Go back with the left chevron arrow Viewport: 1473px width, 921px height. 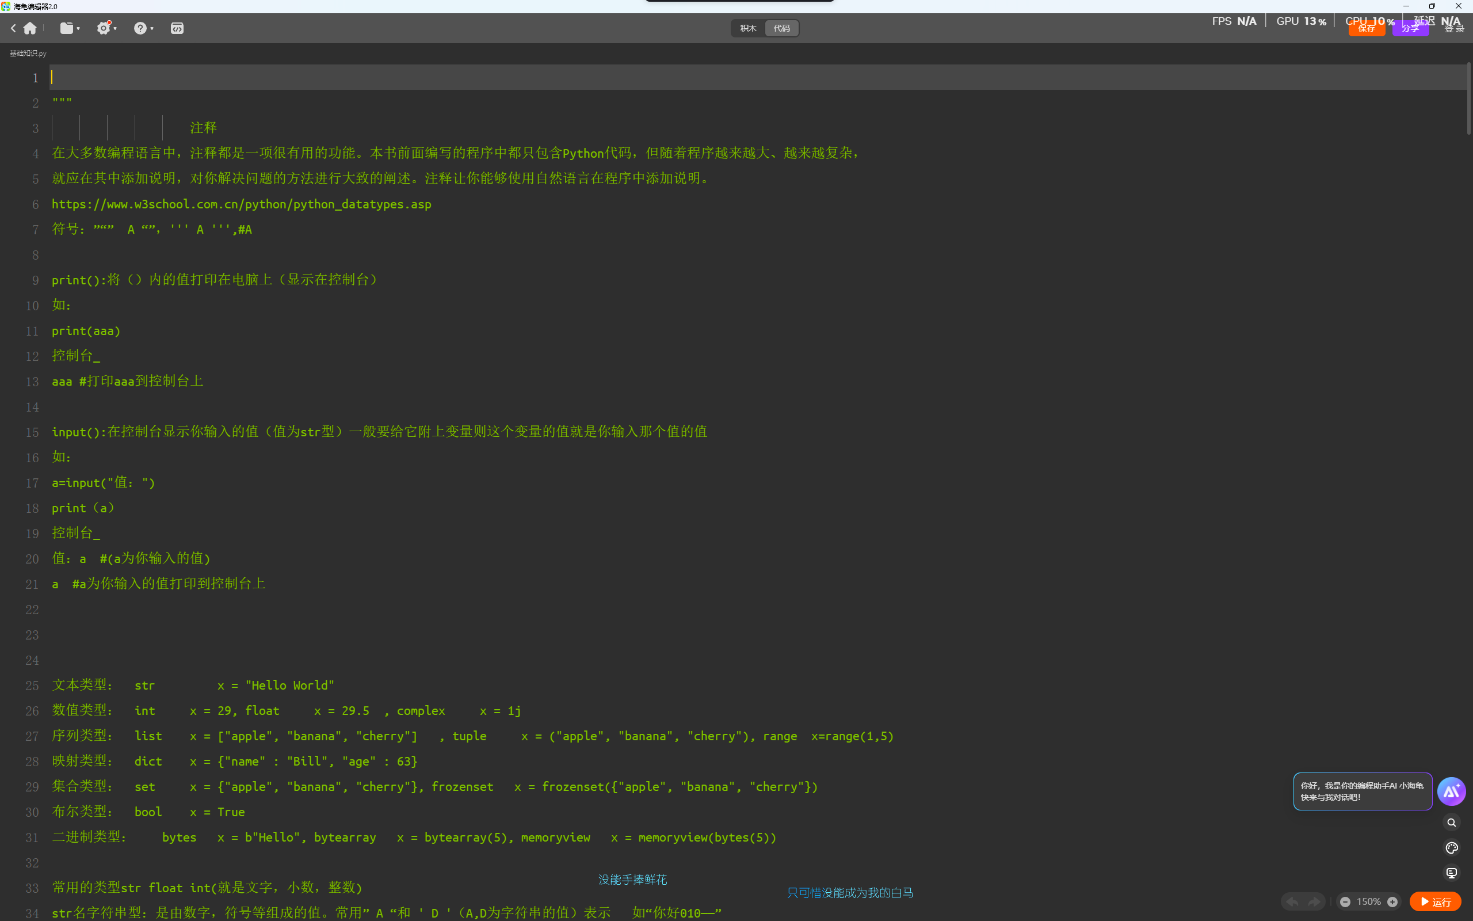(13, 28)
